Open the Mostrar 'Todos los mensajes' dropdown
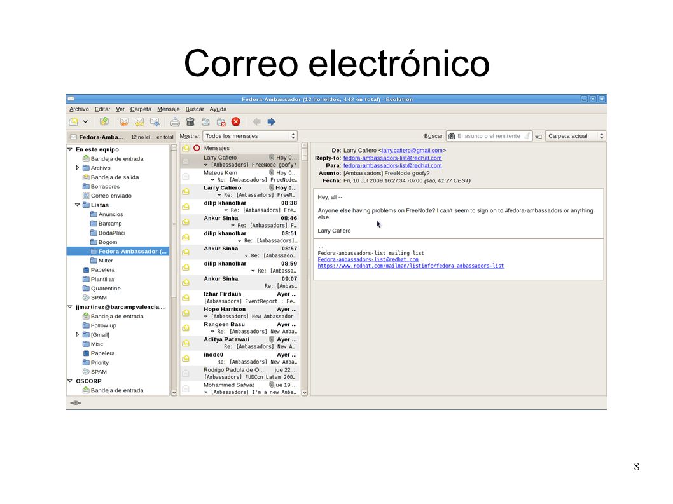Viewport: 673px width, 504px height. pos(250,136)
